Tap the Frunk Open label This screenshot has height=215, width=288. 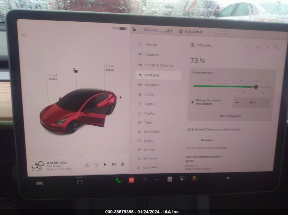pyautogui.click(x=53, y=77)
